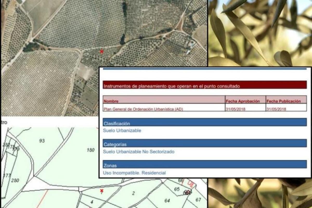Click parcel 65 on the cadastral map
Image resolution: width=312 pixels, height=208 pixels.
[177, 189]
